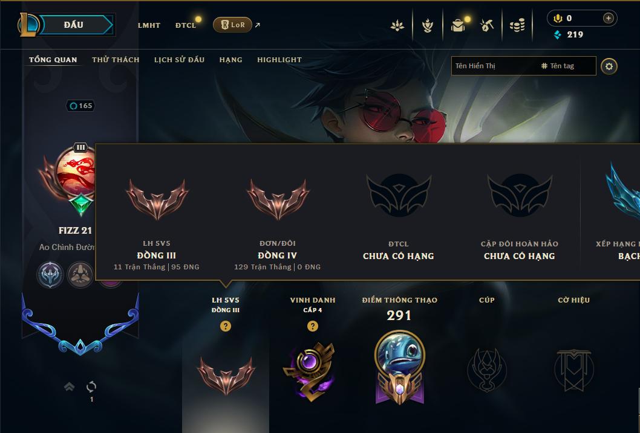This screenshot has width=640, height=433.
Task: Click the plus button to purchase RP
Action: [608, 18]
